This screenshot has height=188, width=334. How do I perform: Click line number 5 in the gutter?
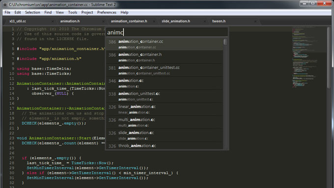pyautogui.click(x=13, y=49)
